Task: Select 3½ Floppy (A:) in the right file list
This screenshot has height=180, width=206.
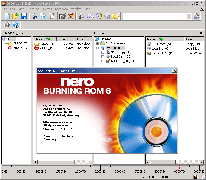Action: (x=162, y=44)
